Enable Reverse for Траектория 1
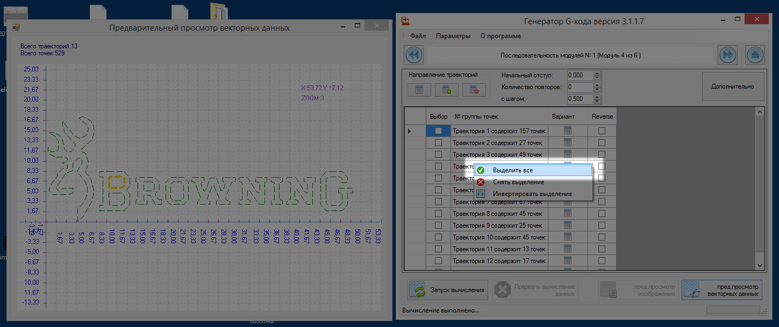Screen dimensions: 779x327 coord(602,130)
